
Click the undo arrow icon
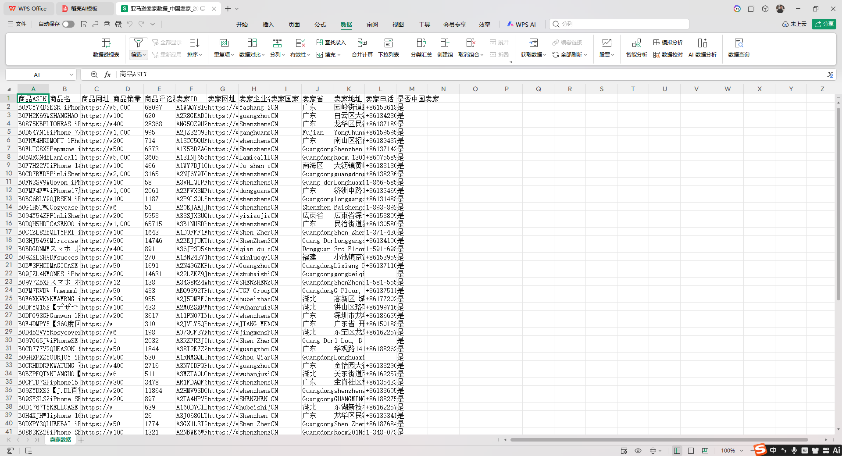(130, 24)
